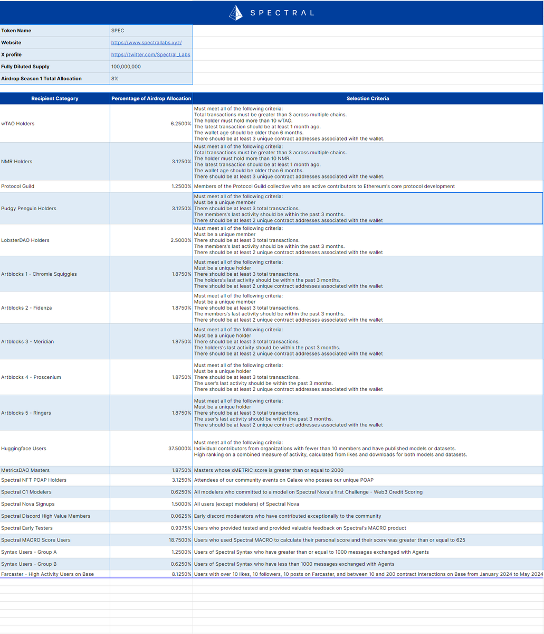
Task: Select the 'Artblocks 2 - Fidenza' cell
Action: (55, 308)
